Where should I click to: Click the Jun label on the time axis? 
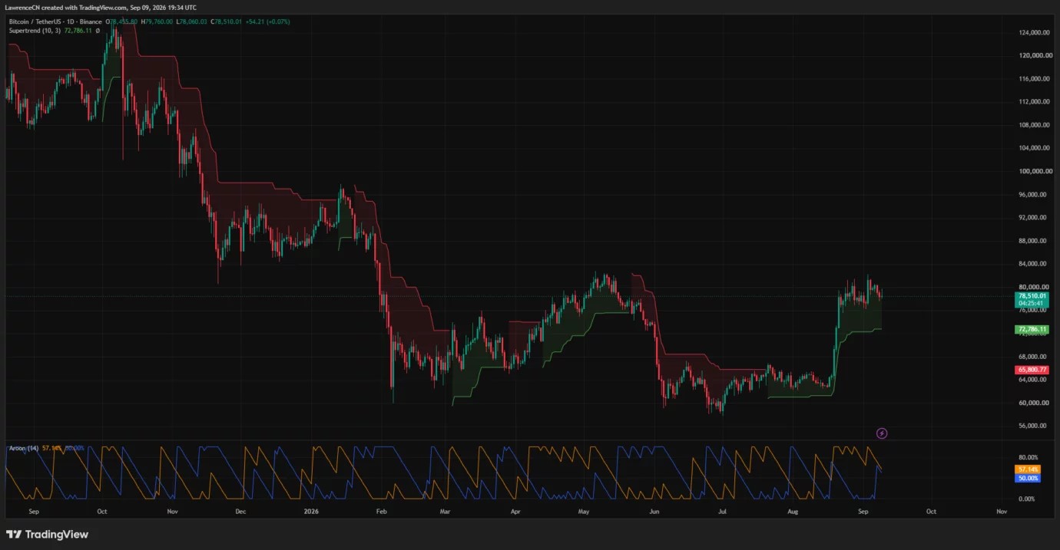[654, 510]
